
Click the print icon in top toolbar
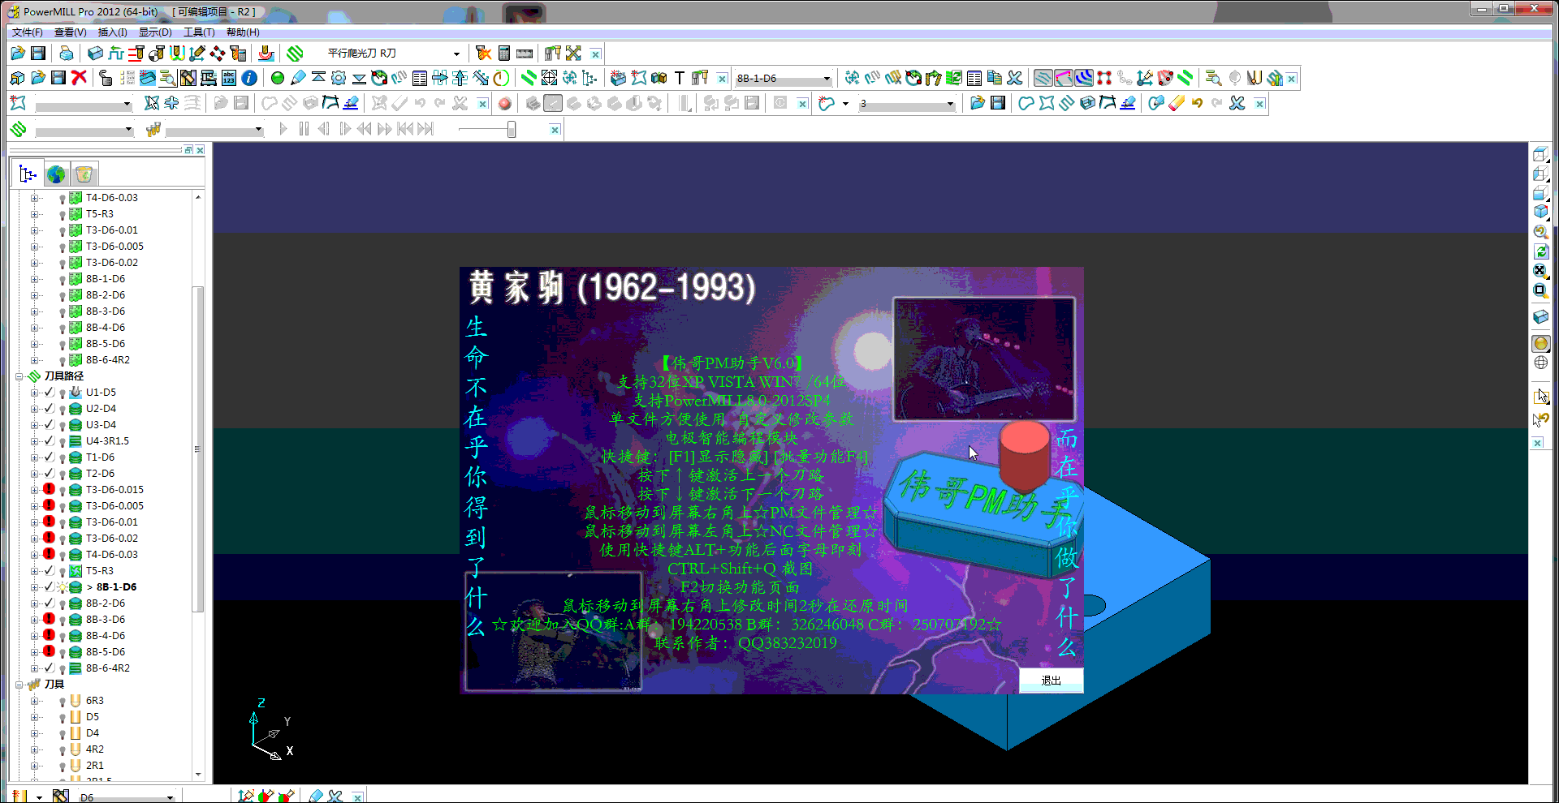[66, 54]
